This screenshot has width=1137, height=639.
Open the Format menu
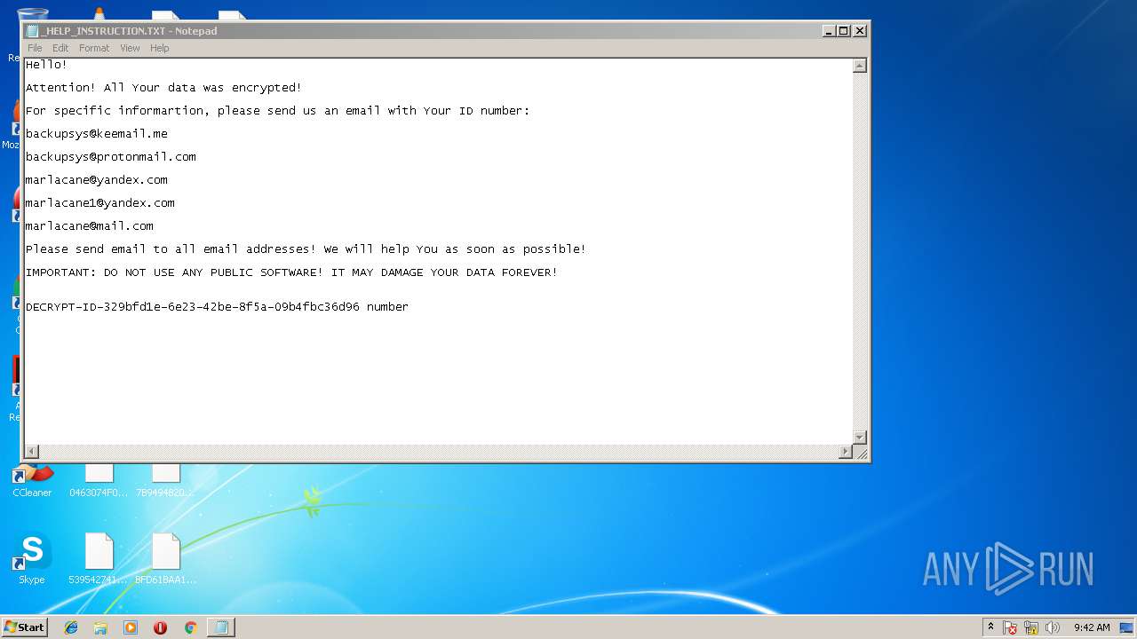(x=94, y=48)
